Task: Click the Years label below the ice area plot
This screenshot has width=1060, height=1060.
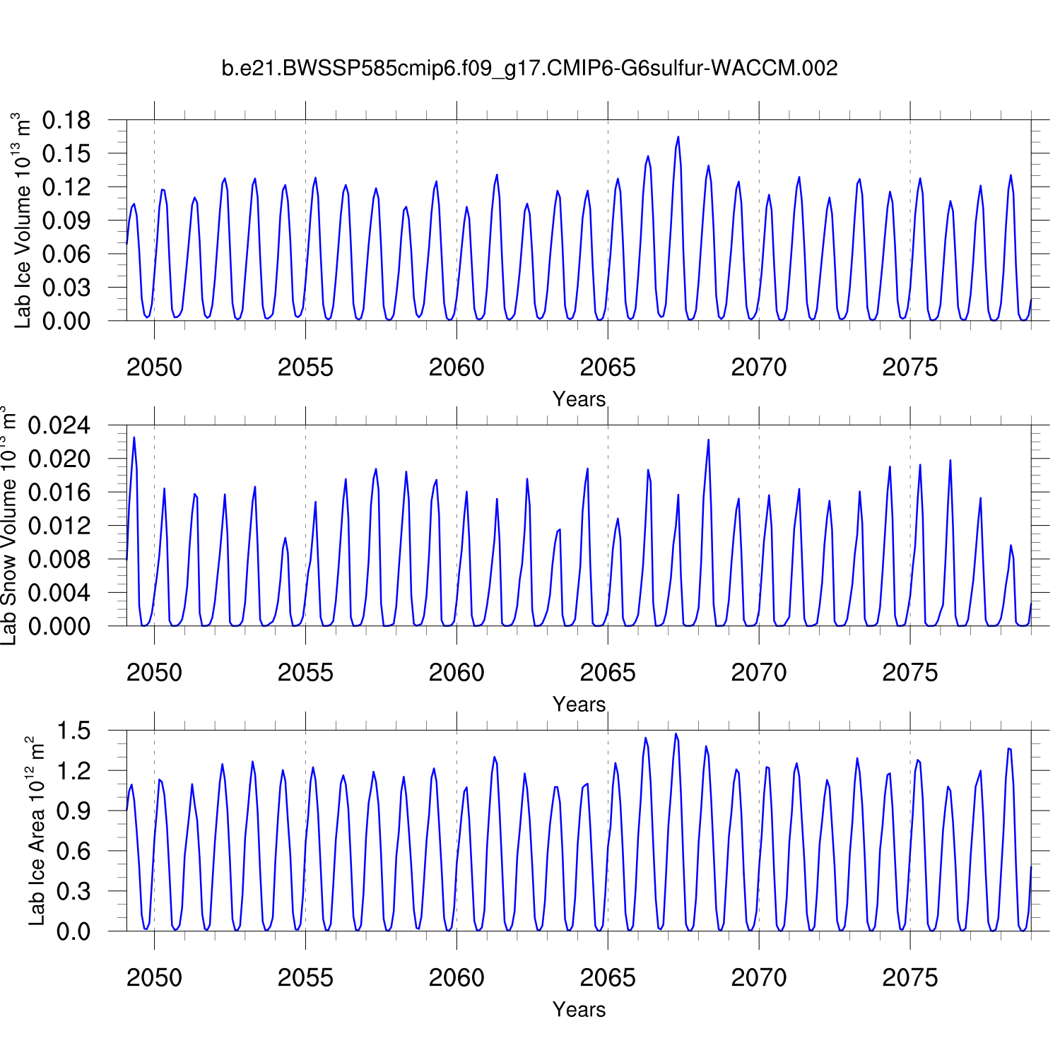Action: (579, 1010)
